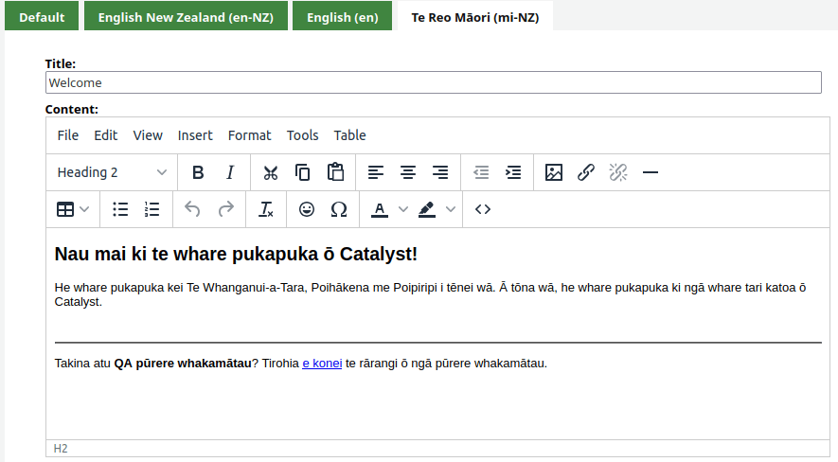Open the Tools menu
The width and height of the screenshot is (838, 462).
302,135
